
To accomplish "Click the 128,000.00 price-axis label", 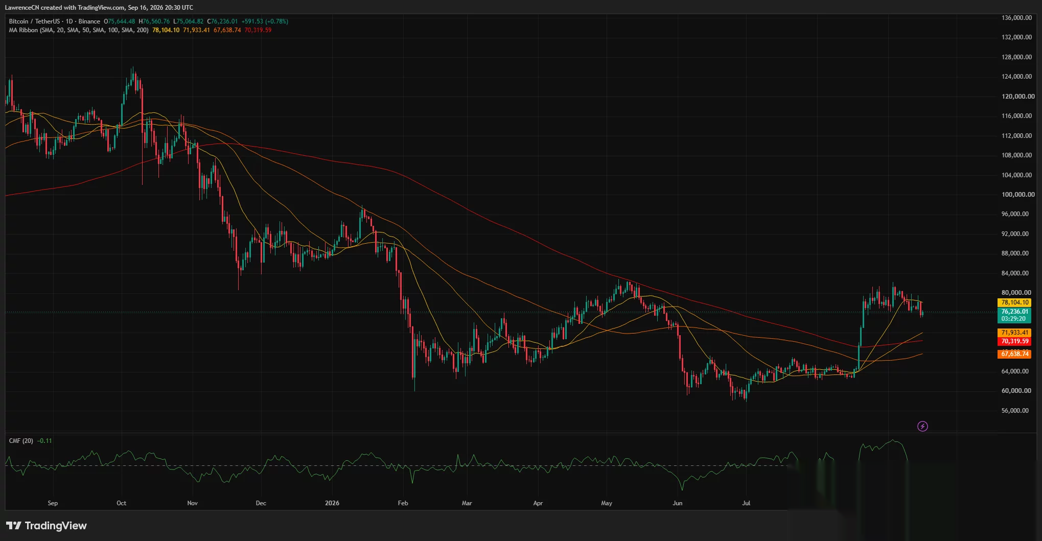I will (x=1016, y=57).
